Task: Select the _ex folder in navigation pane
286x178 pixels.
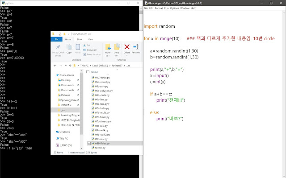Action: 65,110
